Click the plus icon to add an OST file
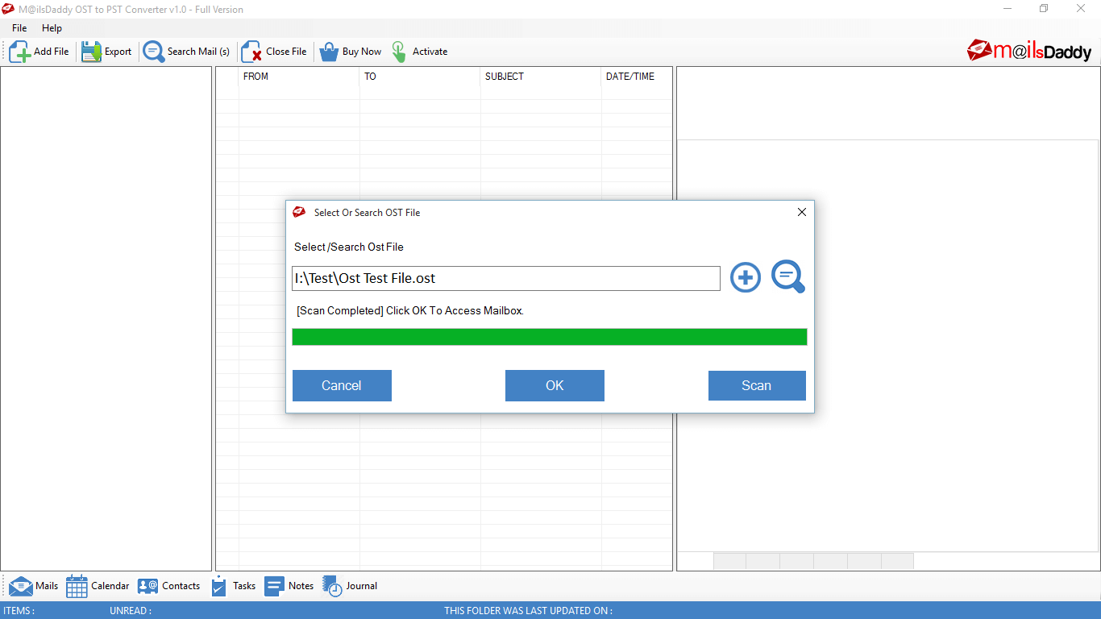The image size is (1101, 619). tap(746, 278)
